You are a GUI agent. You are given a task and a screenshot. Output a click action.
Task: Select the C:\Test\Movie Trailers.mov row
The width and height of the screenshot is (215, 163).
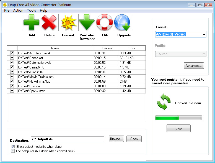76,77
